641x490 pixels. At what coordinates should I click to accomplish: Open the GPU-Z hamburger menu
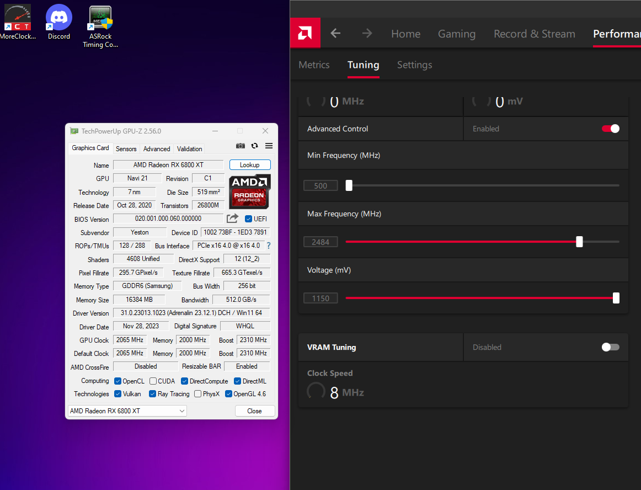pos(269,146)
